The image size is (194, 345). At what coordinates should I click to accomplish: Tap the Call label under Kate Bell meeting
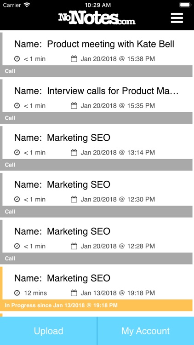pyautogui.click(x=10, y=71)
